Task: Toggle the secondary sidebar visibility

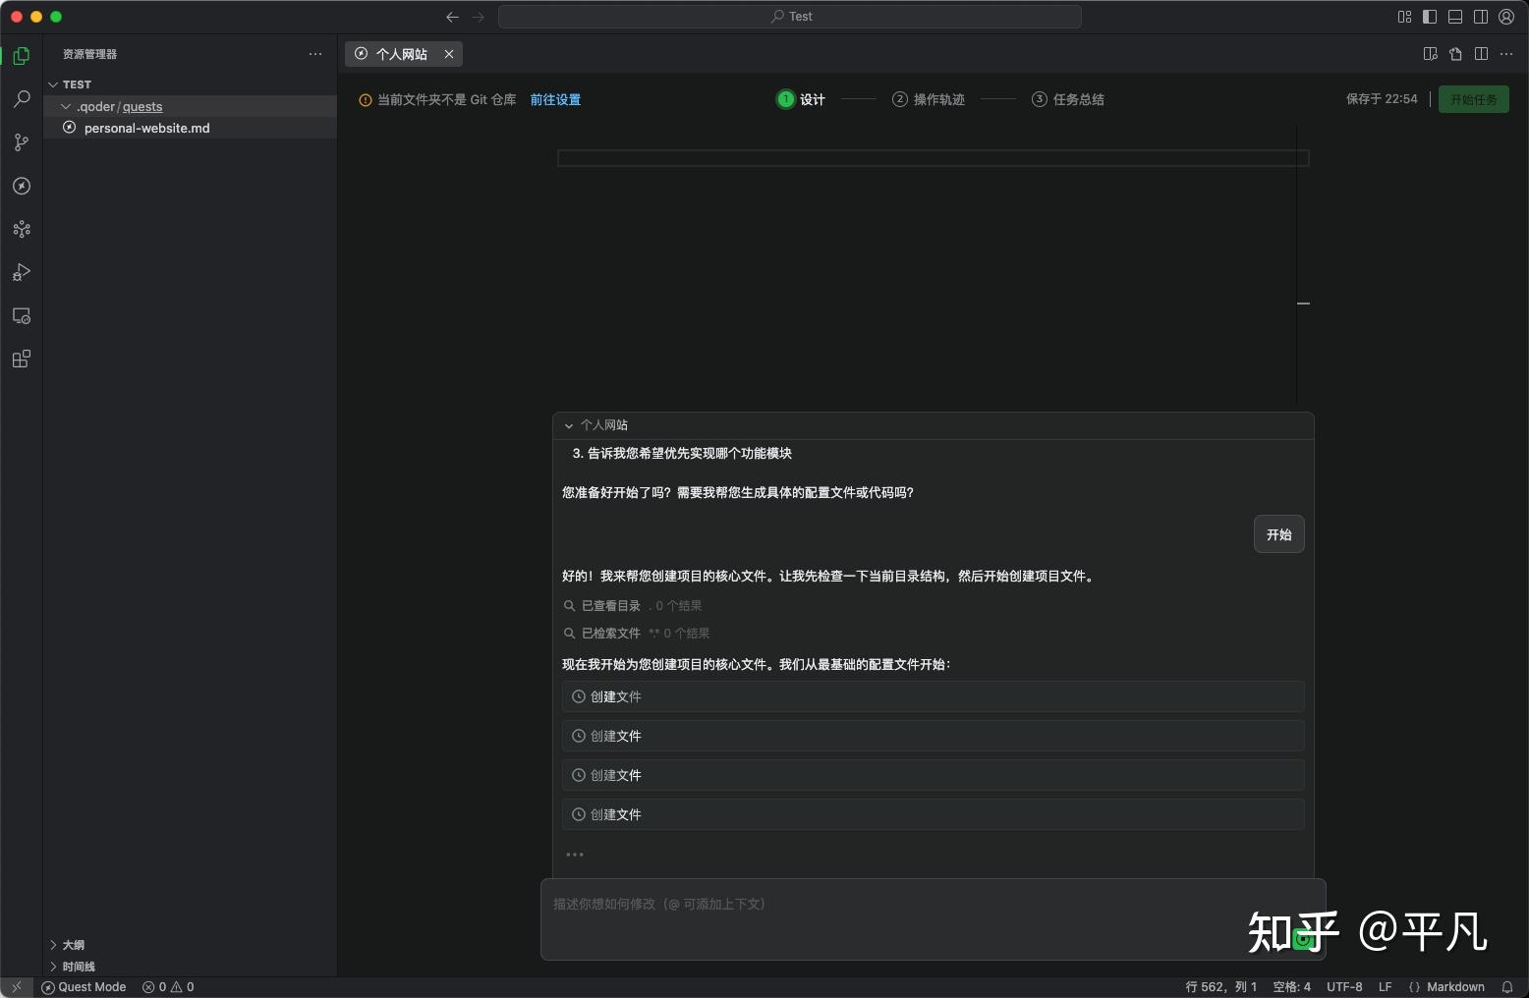Action: 1481,16
